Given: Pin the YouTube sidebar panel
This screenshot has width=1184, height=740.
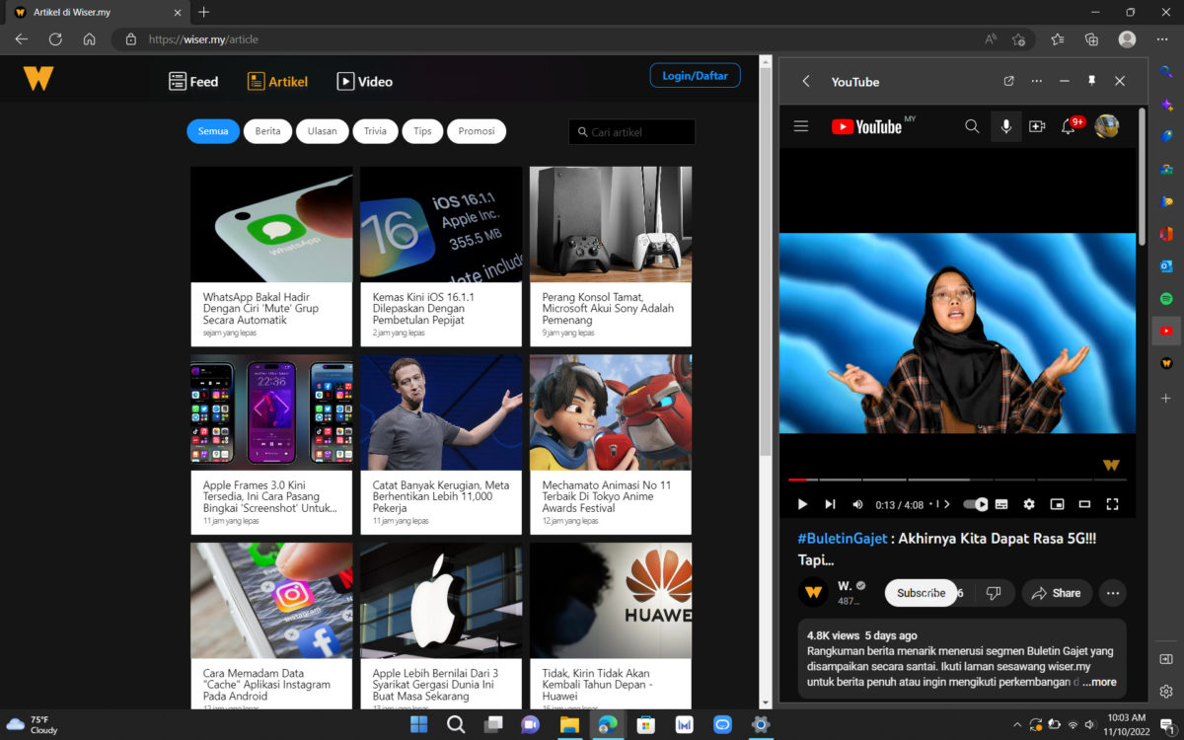Looking at the screenshot, I should click(x=1091, y=81).
